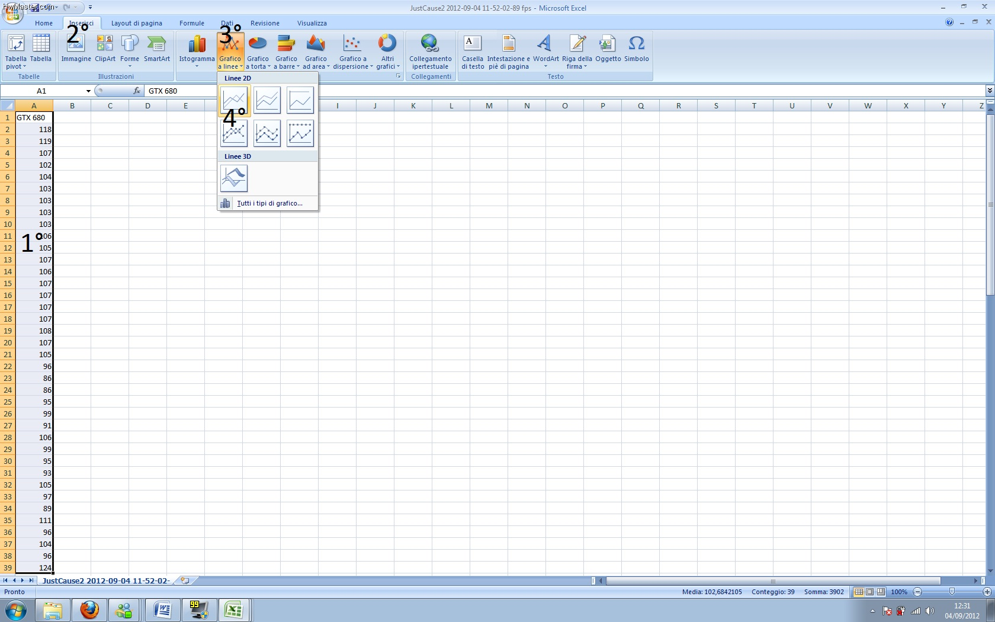Viewport: 995px width, 622px height.
Task: Insert a Casella di testo
Action: pyautogui.click(x=473, y=52)
